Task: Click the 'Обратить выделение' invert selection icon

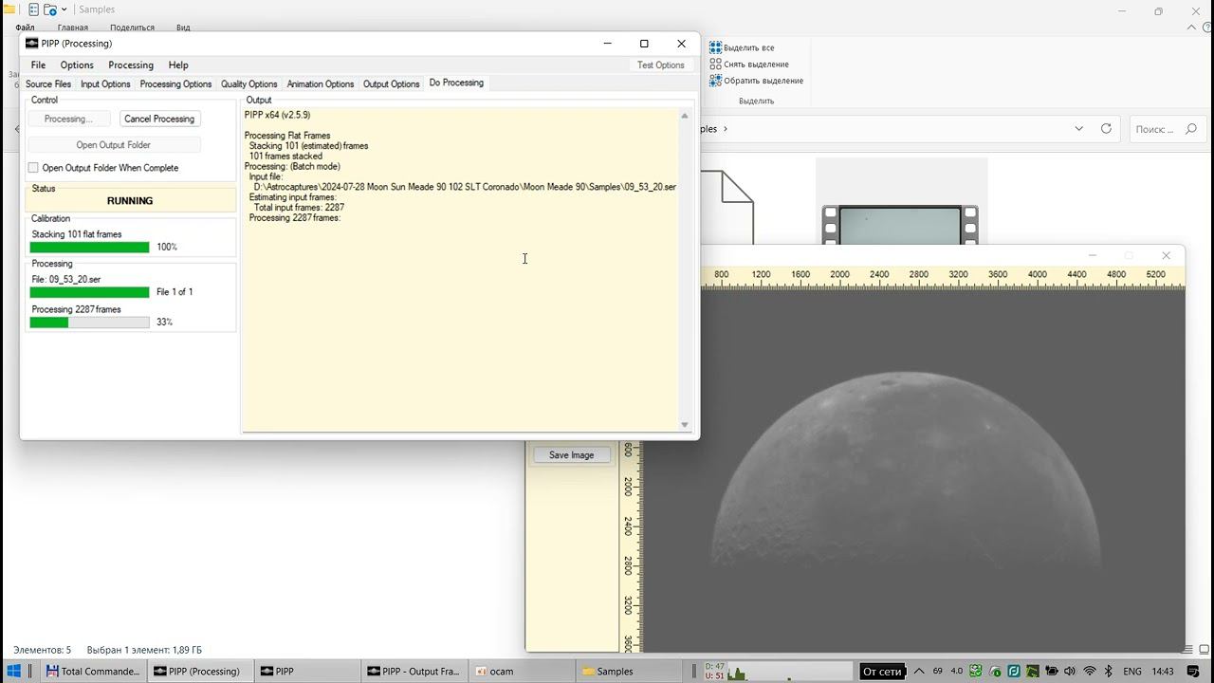Action: pyautogui.click(x=716, y=81)
